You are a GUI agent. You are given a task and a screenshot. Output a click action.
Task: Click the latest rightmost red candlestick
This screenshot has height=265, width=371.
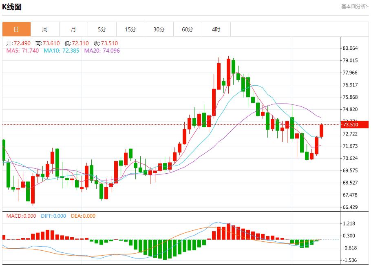point(321,130)
